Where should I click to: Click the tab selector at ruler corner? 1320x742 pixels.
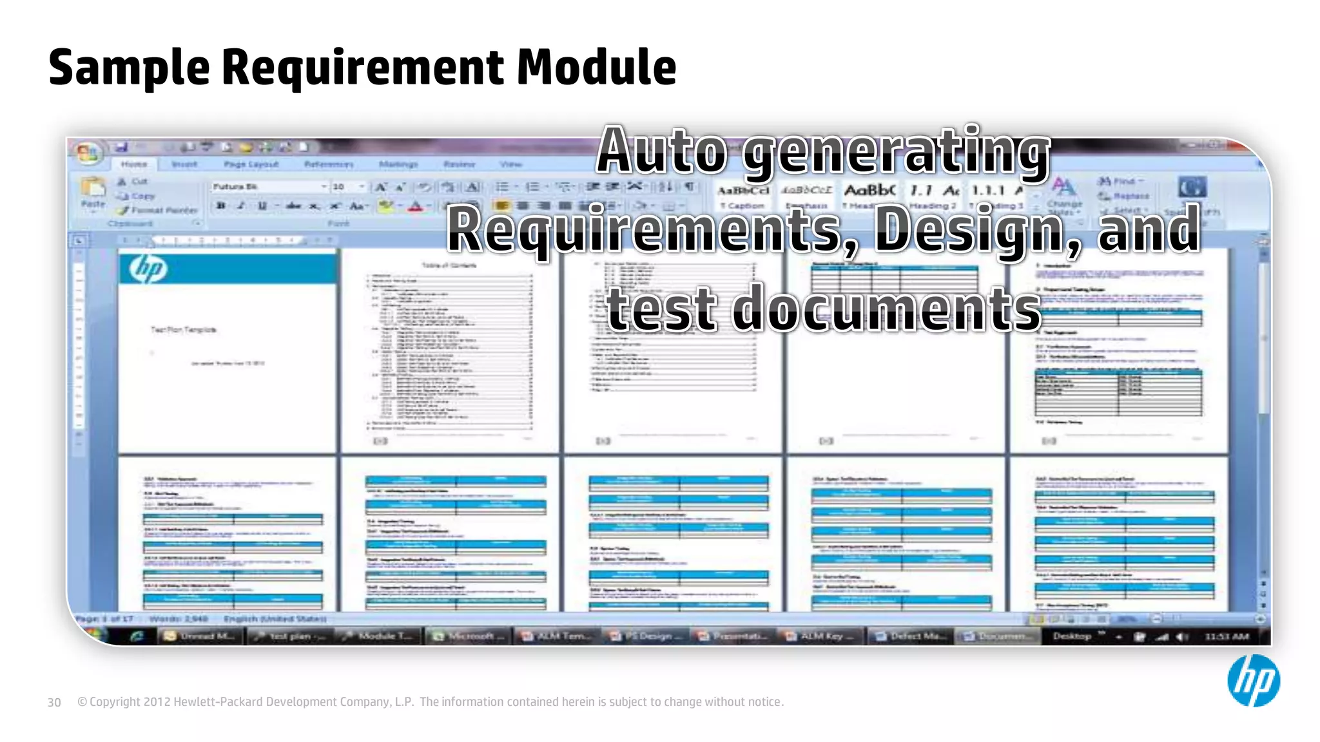pos(79,241)
